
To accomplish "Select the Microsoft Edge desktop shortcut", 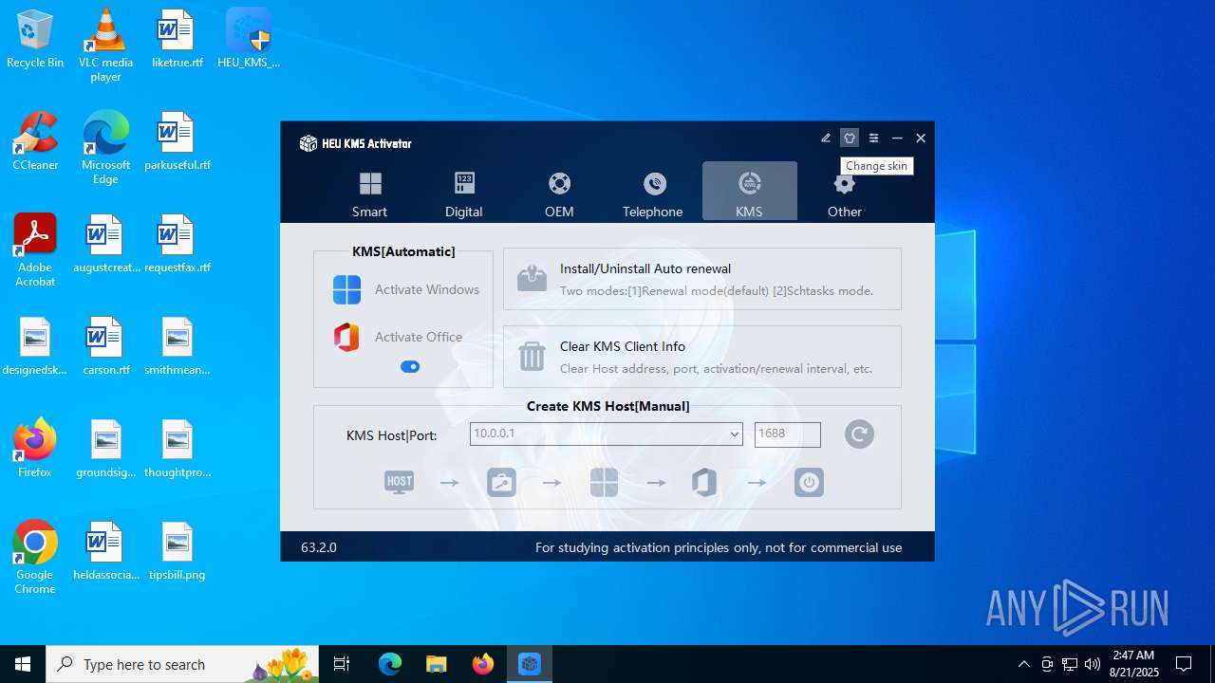I will tap(105, 148).
